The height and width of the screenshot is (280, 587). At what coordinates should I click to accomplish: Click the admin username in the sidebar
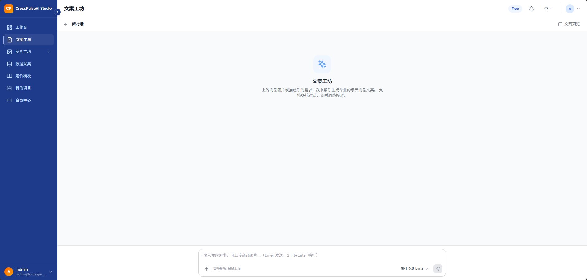click(22, 270)
